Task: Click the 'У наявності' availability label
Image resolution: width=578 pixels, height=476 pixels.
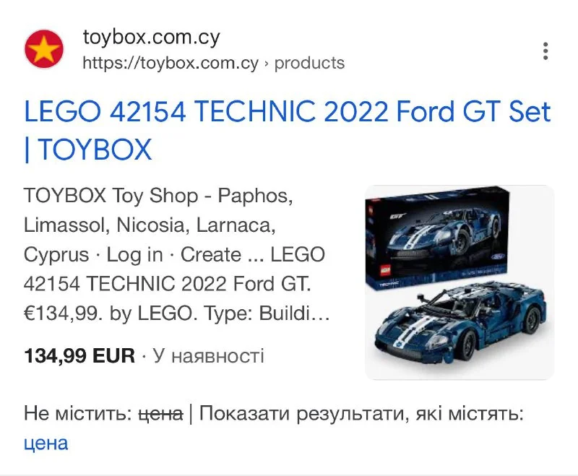Action: pyautogui.click(x=209, y=356)
